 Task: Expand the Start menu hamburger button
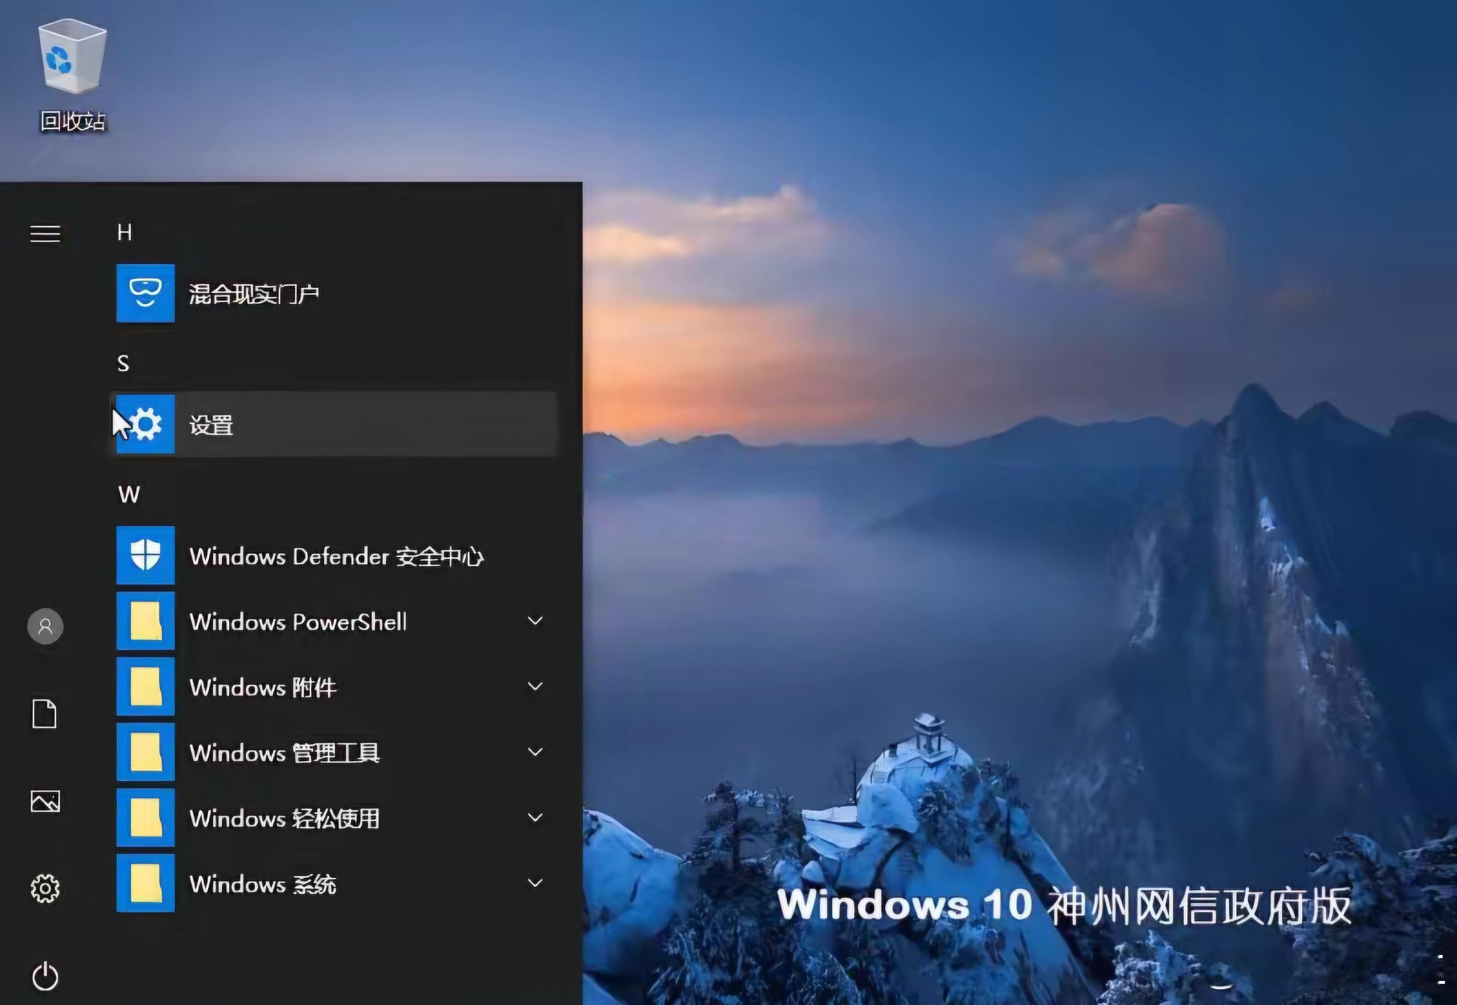[46, 233]
